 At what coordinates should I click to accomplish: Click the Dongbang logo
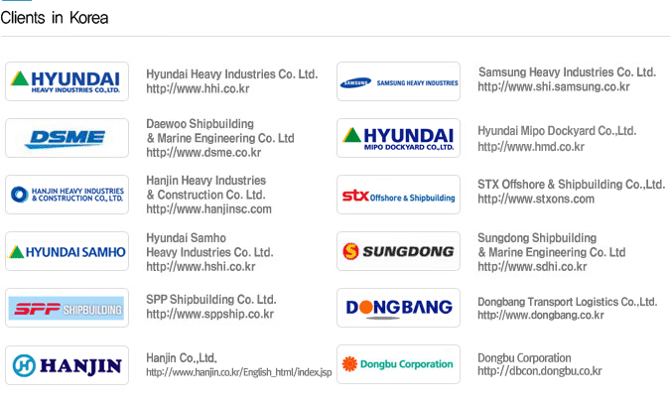(x=398, y=308)
